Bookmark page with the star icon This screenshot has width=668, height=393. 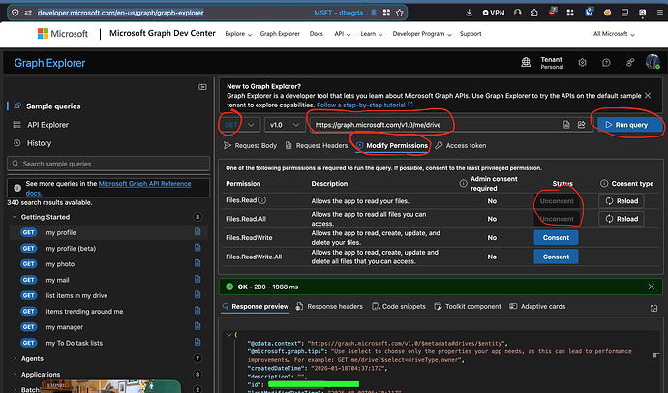click(x=399, y=13)
